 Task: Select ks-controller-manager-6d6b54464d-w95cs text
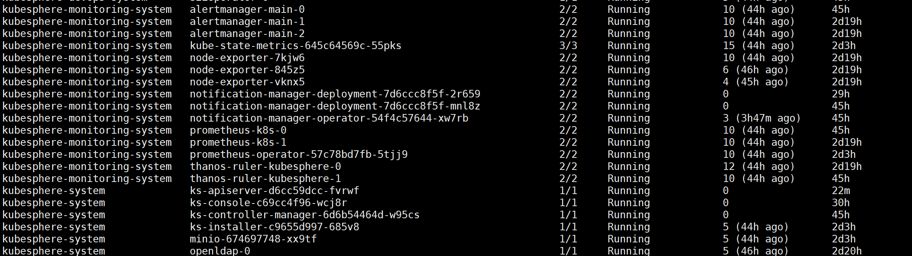(x=305, y=215)
